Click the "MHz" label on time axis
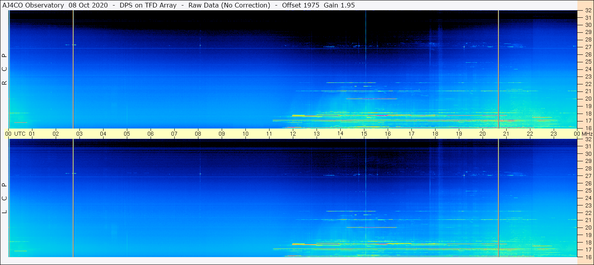Viewport: 594px width, 265px height. (x=587, y=134)
